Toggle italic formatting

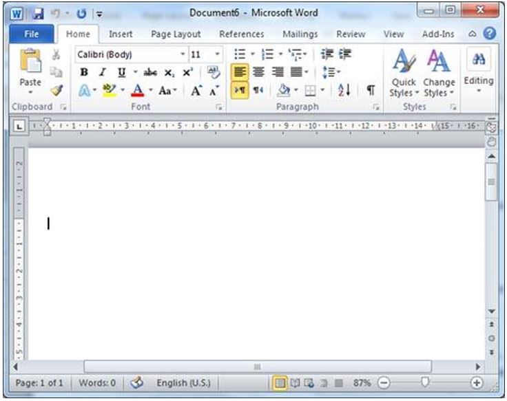coord(103,72)
